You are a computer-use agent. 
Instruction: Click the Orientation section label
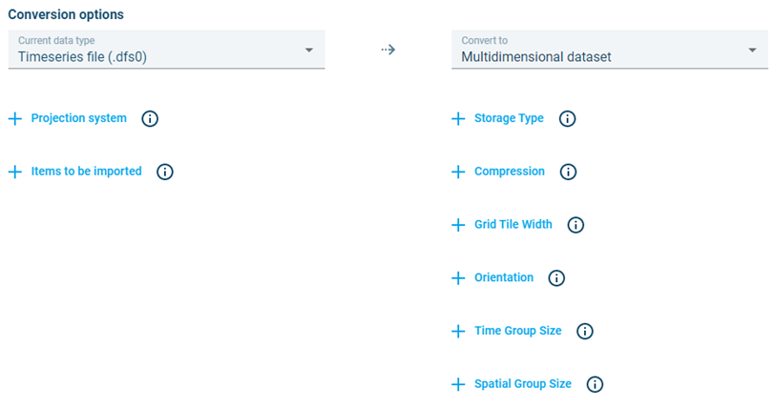503,278
